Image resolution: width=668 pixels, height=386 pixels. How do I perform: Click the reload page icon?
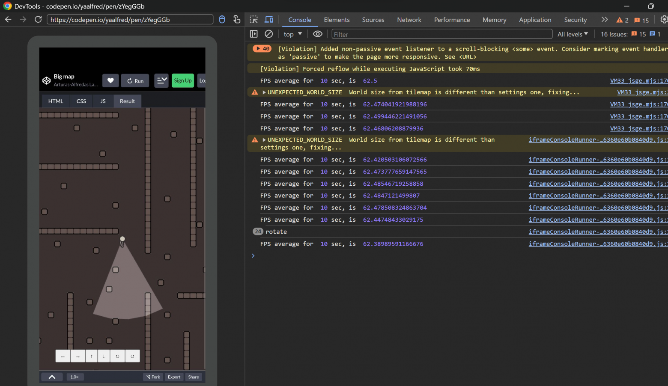click(x=38, y=20)
